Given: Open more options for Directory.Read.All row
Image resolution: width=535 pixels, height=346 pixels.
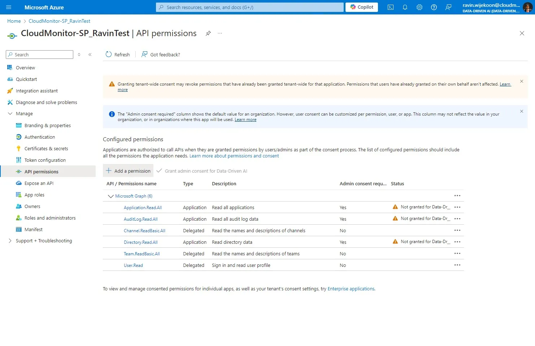Looking at the screenshot, I should pyautogui.click(x=457, y=242).
